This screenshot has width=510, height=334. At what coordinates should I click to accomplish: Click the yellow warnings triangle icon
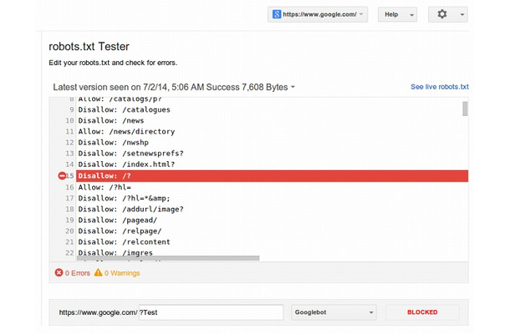pos(98,272)
